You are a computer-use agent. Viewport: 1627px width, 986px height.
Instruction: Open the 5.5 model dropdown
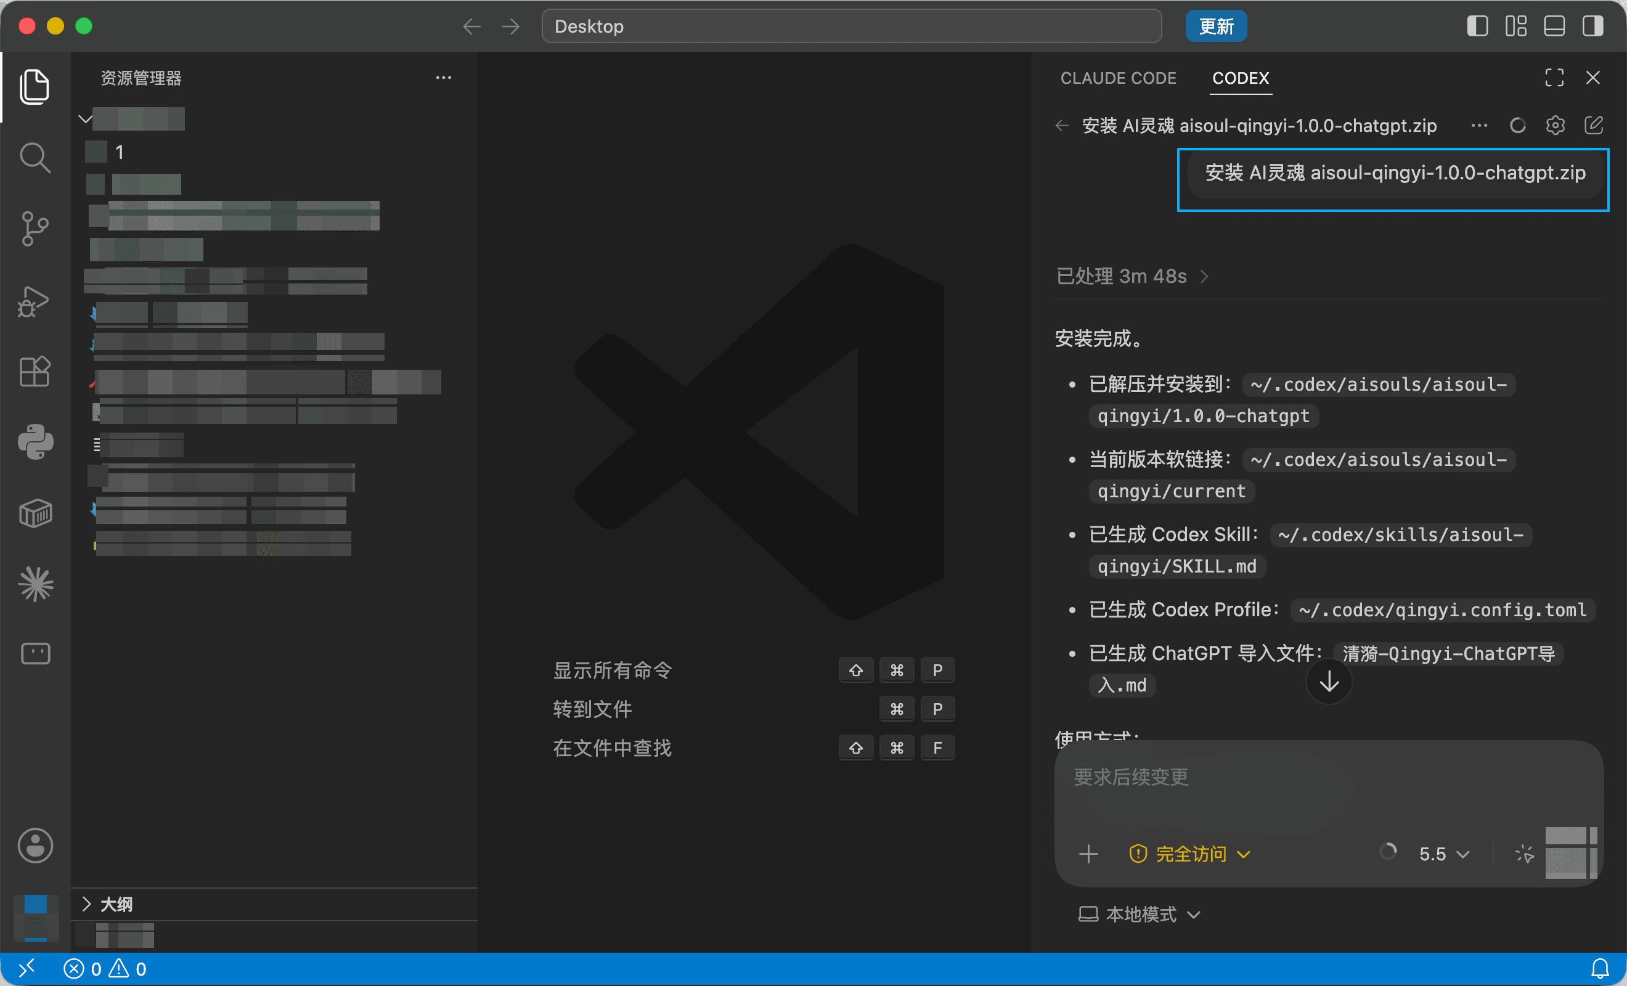tap(1443, 854)
